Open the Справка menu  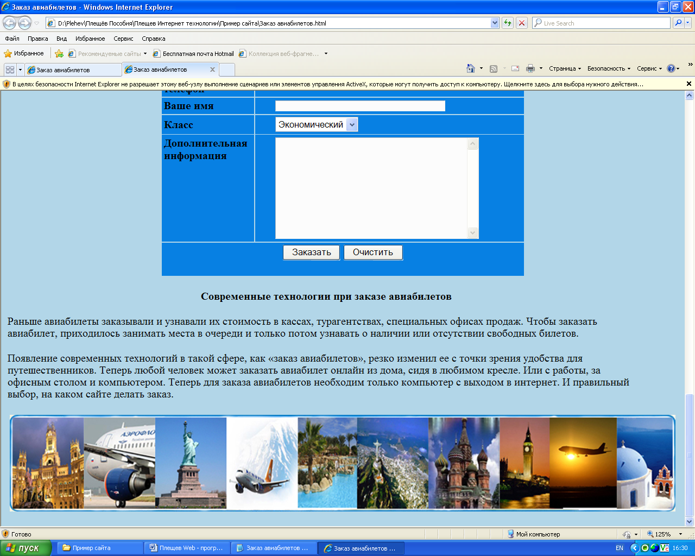(154, 39)
